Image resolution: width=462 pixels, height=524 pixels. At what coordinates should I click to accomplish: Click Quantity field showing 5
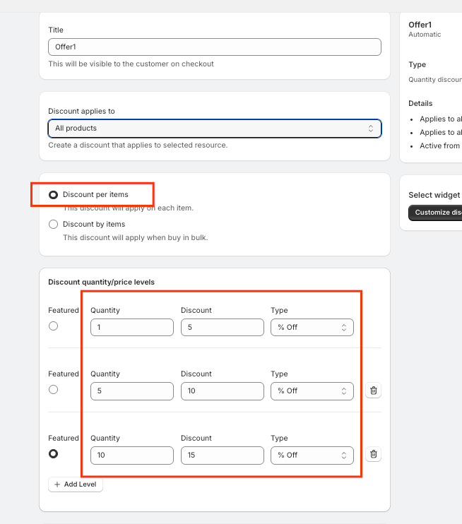pos(131,391)
